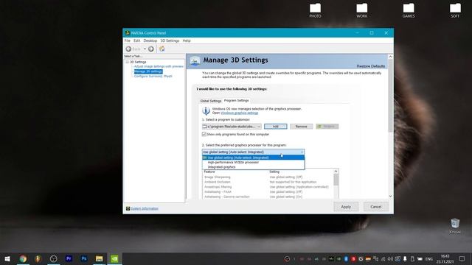Open the GAMES desktop folder
This screenshot has height=265, width=472.
[409, 10]
